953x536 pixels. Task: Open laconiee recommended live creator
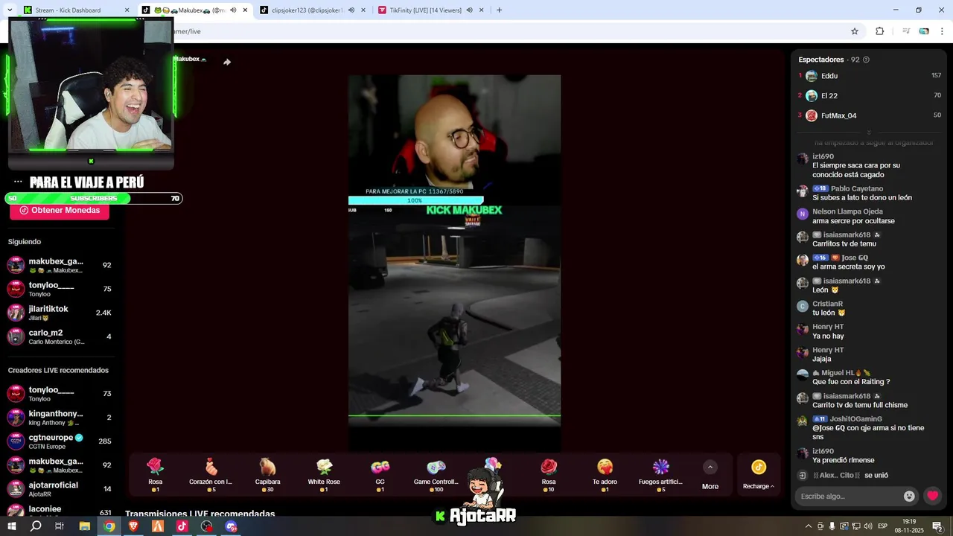coord(60,511)
